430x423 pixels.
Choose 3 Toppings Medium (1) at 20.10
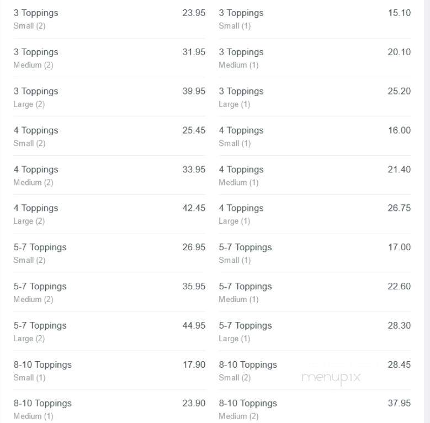point(315,58)
